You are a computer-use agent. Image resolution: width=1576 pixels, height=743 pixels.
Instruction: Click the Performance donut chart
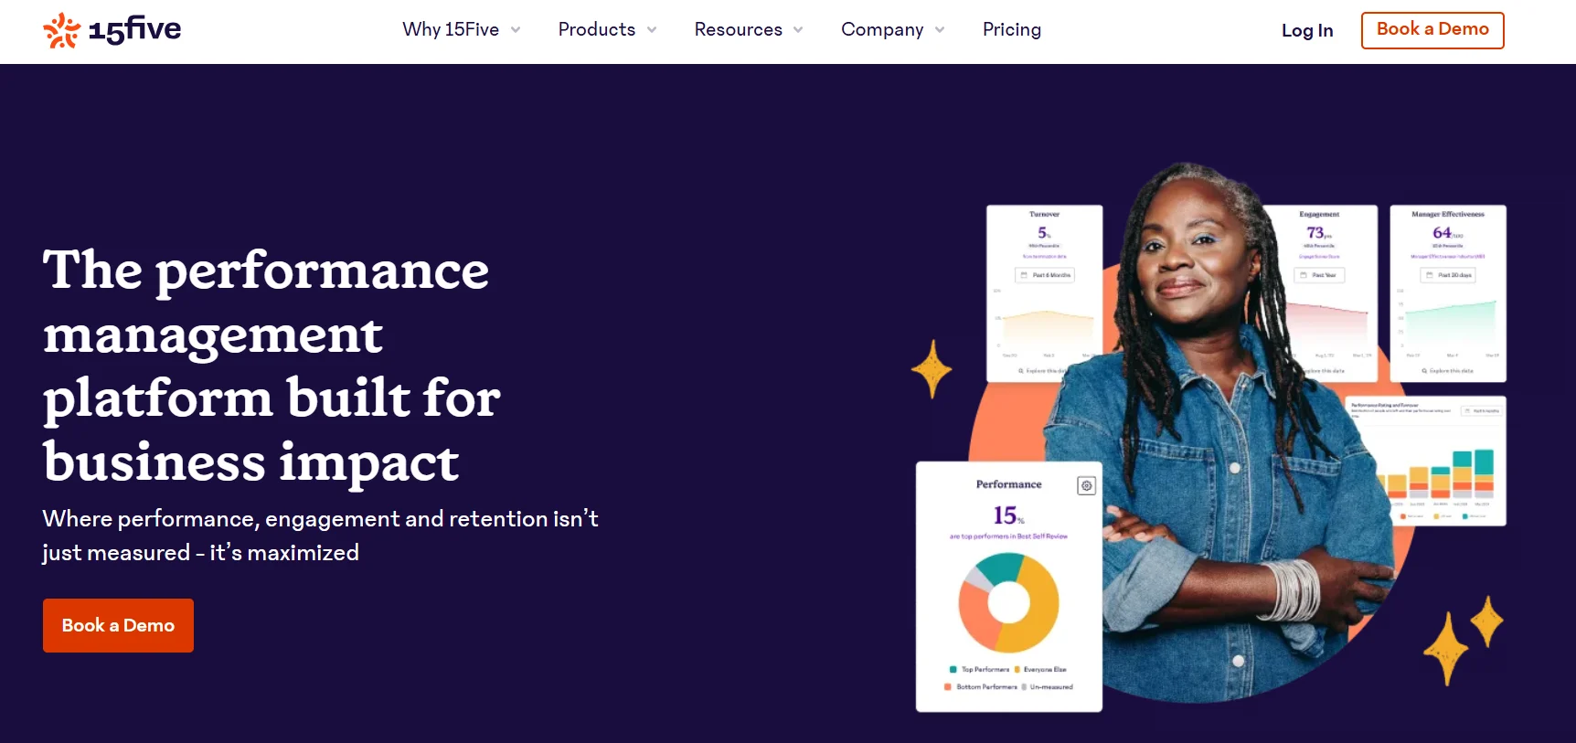1008,602
